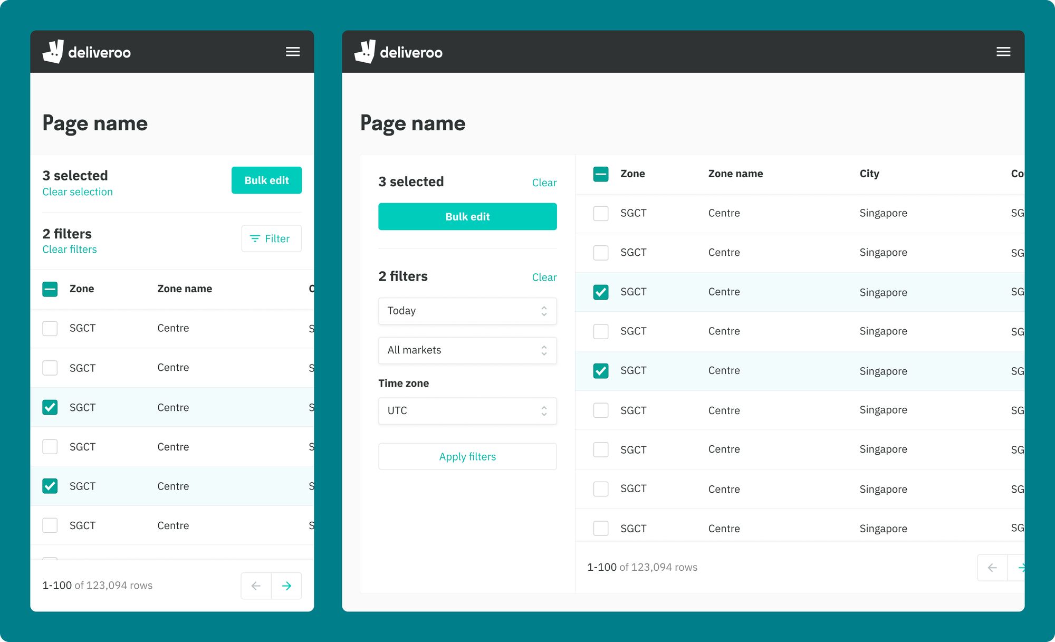Toggle select-all checkbox in mobile table header
Viewport: 1055px width, 642px height.
pos(50,289)
